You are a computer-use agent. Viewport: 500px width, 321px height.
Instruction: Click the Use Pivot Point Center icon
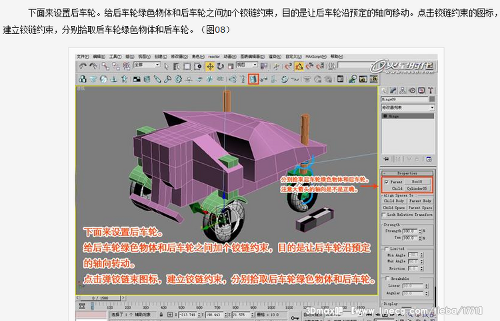click(264, 66)
